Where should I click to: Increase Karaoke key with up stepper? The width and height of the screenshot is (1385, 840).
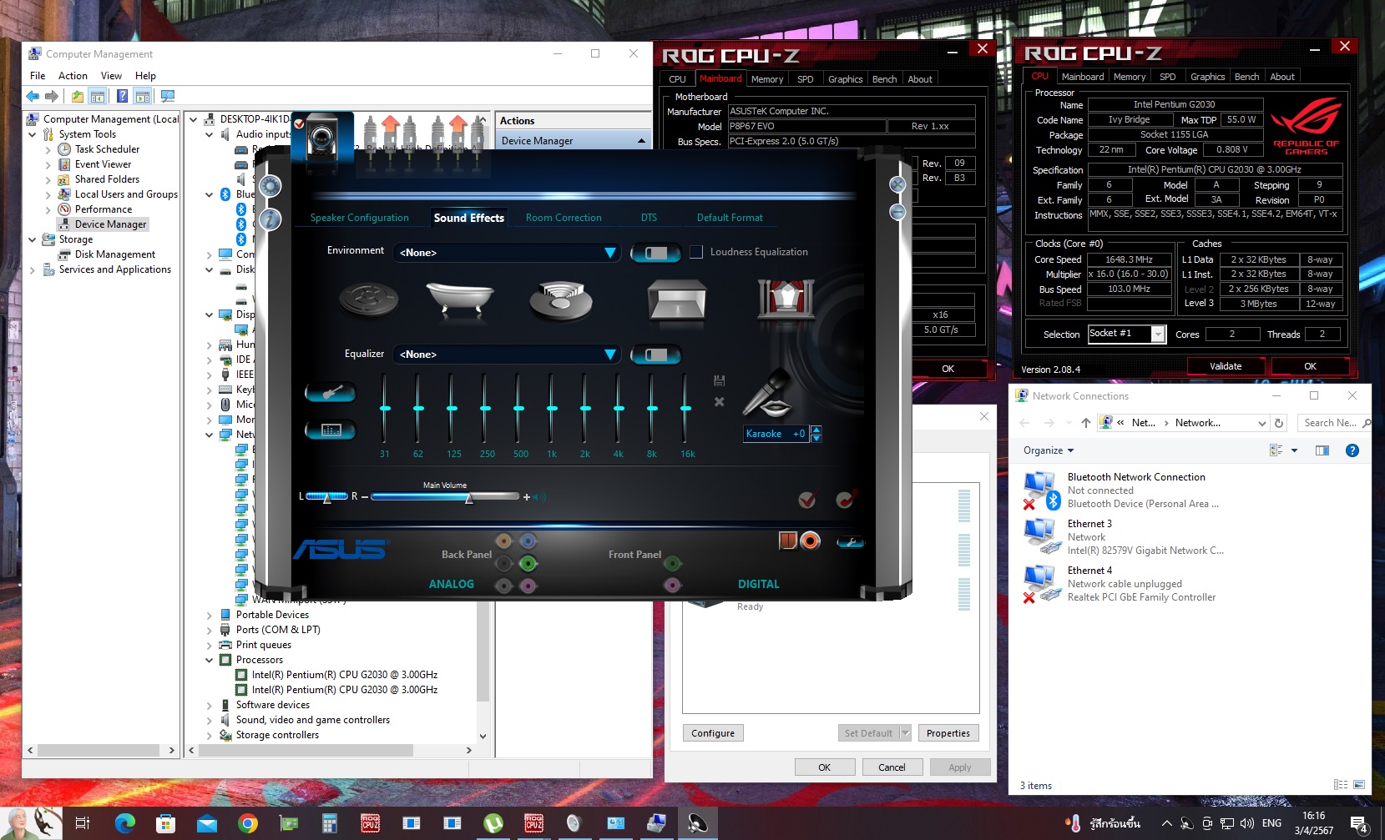click(x=816, y=430)
